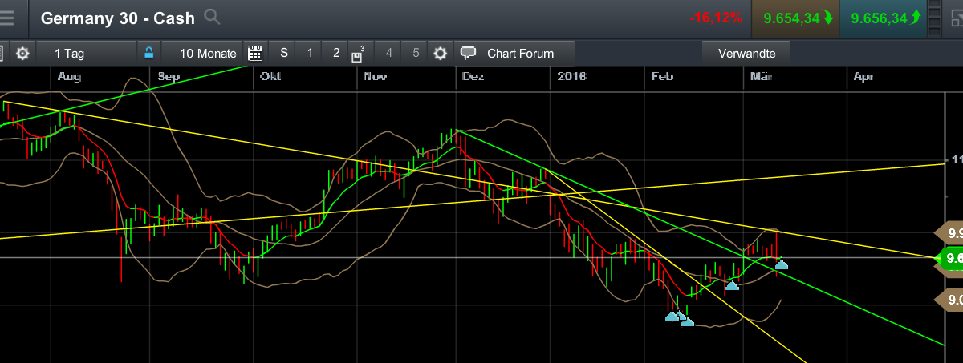Click the buy price 9.656,34
Viewport: 963px width, 363px height.
point(883,18)
